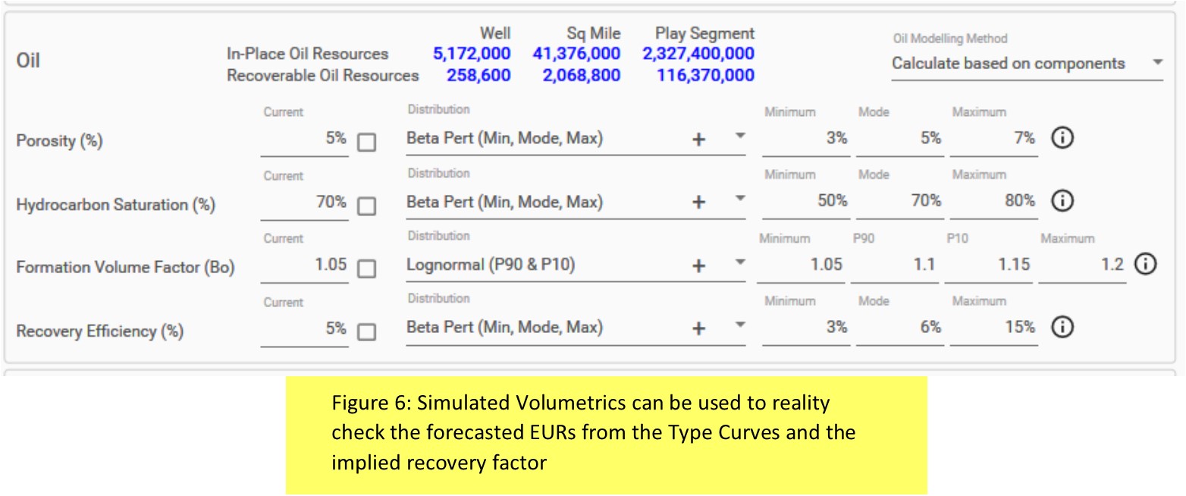The image size is (1186, 496).
Task: Expand Porosity distribution dropdown arrow
Action: tap(740, 137)
